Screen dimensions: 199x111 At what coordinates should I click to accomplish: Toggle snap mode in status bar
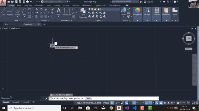tap(116, 103)
